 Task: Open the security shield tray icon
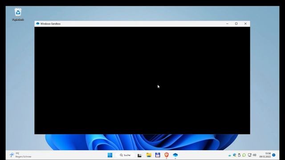click(x=235, y=155)
